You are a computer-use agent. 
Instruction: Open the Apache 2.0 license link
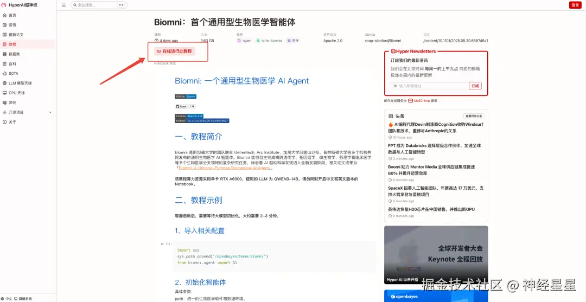point(333,41)
